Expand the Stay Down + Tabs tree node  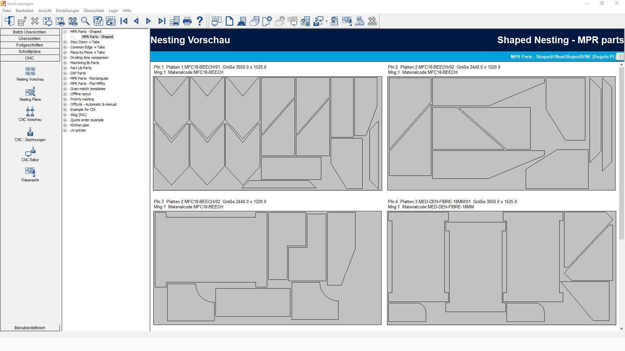(x=65, y=42)
